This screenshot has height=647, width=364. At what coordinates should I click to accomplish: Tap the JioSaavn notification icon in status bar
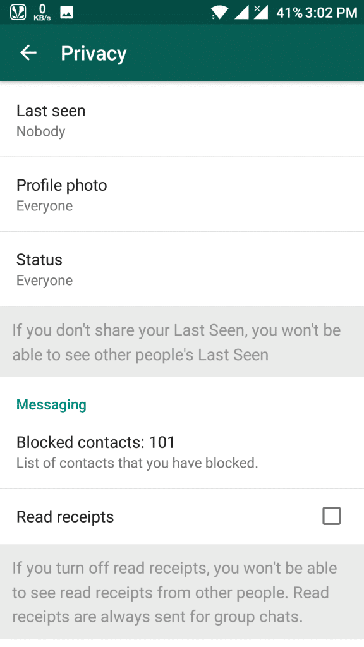[17, 13]
